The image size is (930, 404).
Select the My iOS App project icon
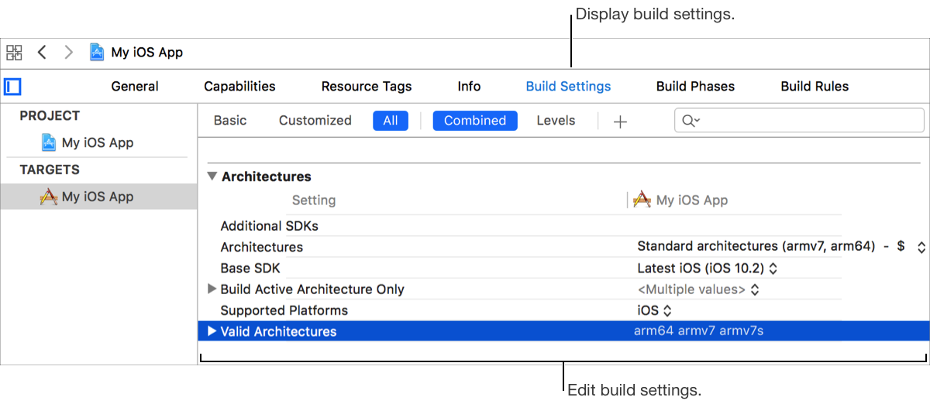click(x=49, y=142)
